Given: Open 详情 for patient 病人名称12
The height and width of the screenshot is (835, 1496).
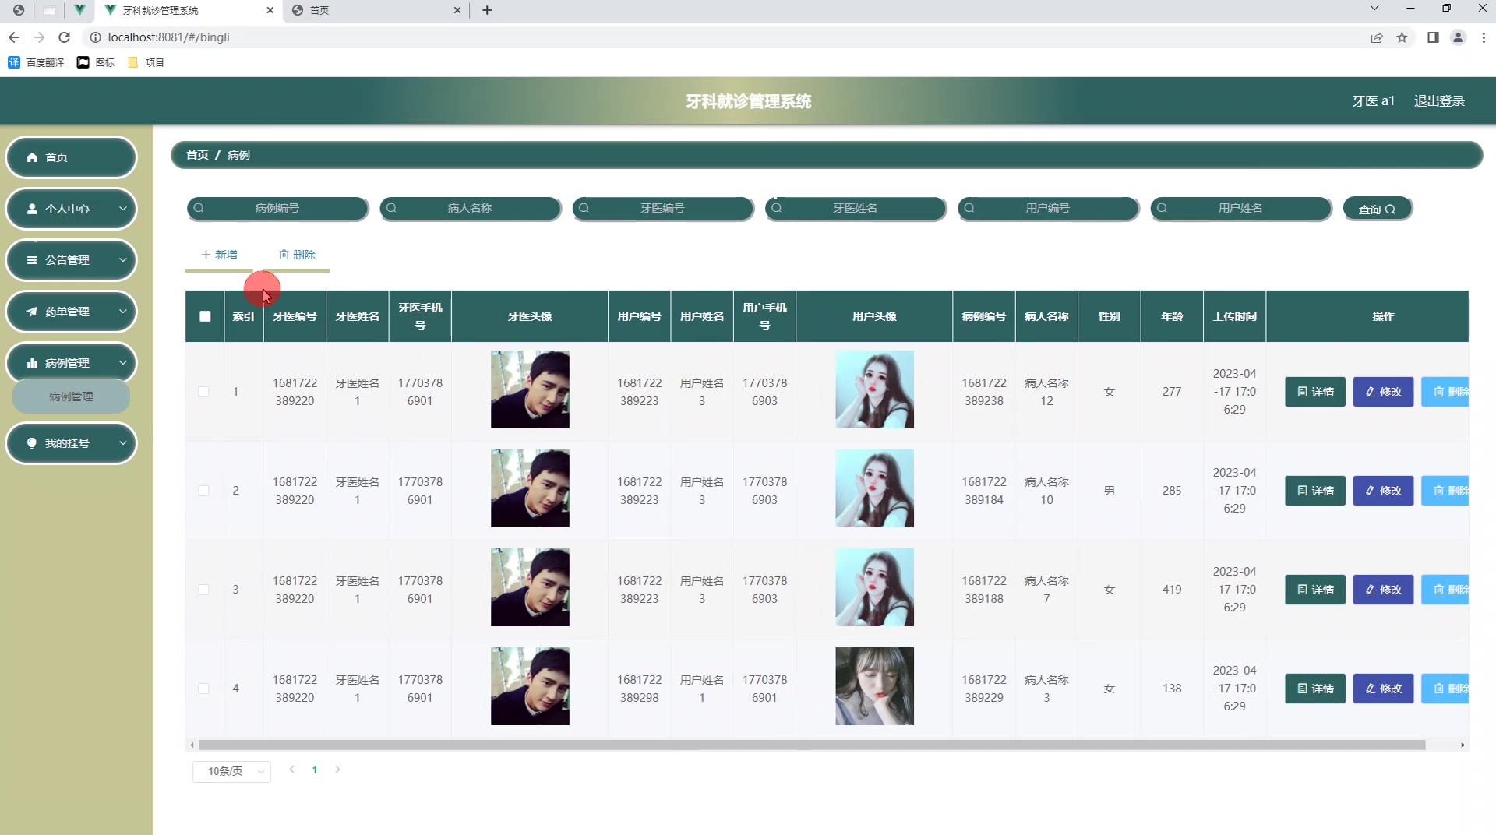Looking at the screenshot, I should point(1315,392).
